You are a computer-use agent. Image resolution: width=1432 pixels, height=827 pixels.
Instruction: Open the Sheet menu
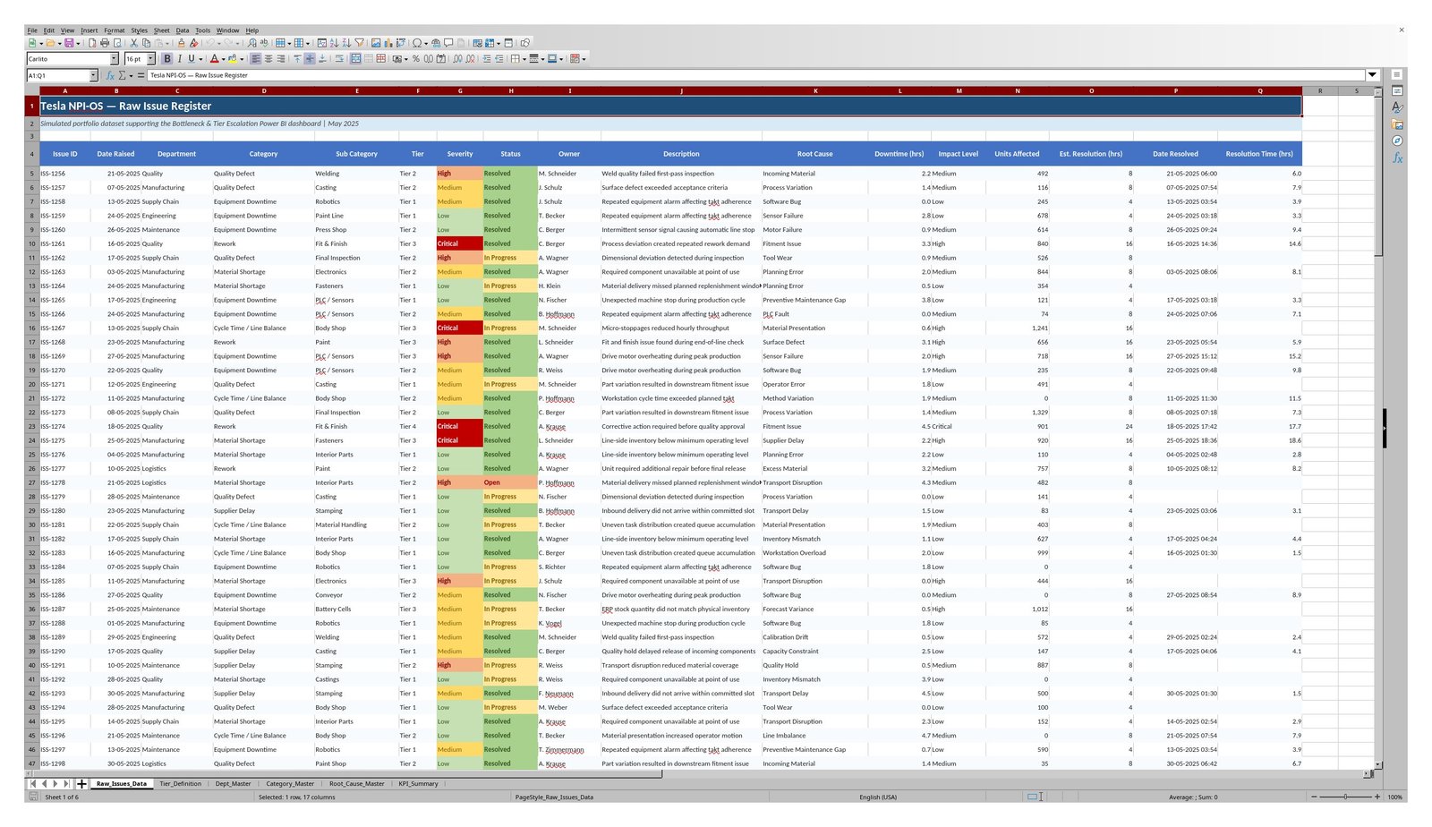[161, 30]
